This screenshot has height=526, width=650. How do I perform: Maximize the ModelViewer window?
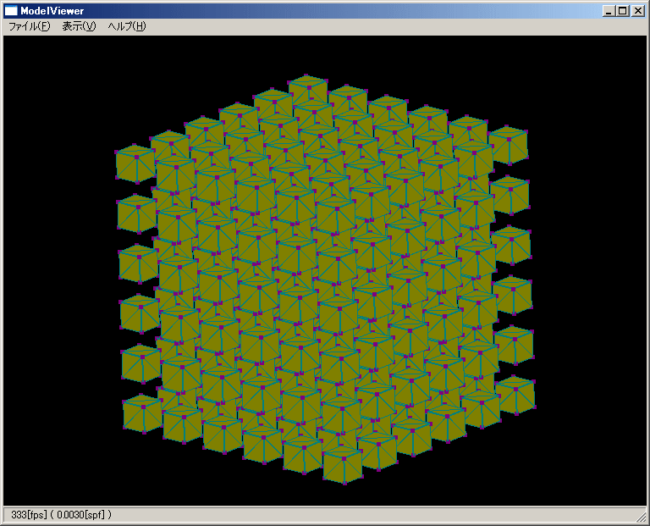coord(622,11)
